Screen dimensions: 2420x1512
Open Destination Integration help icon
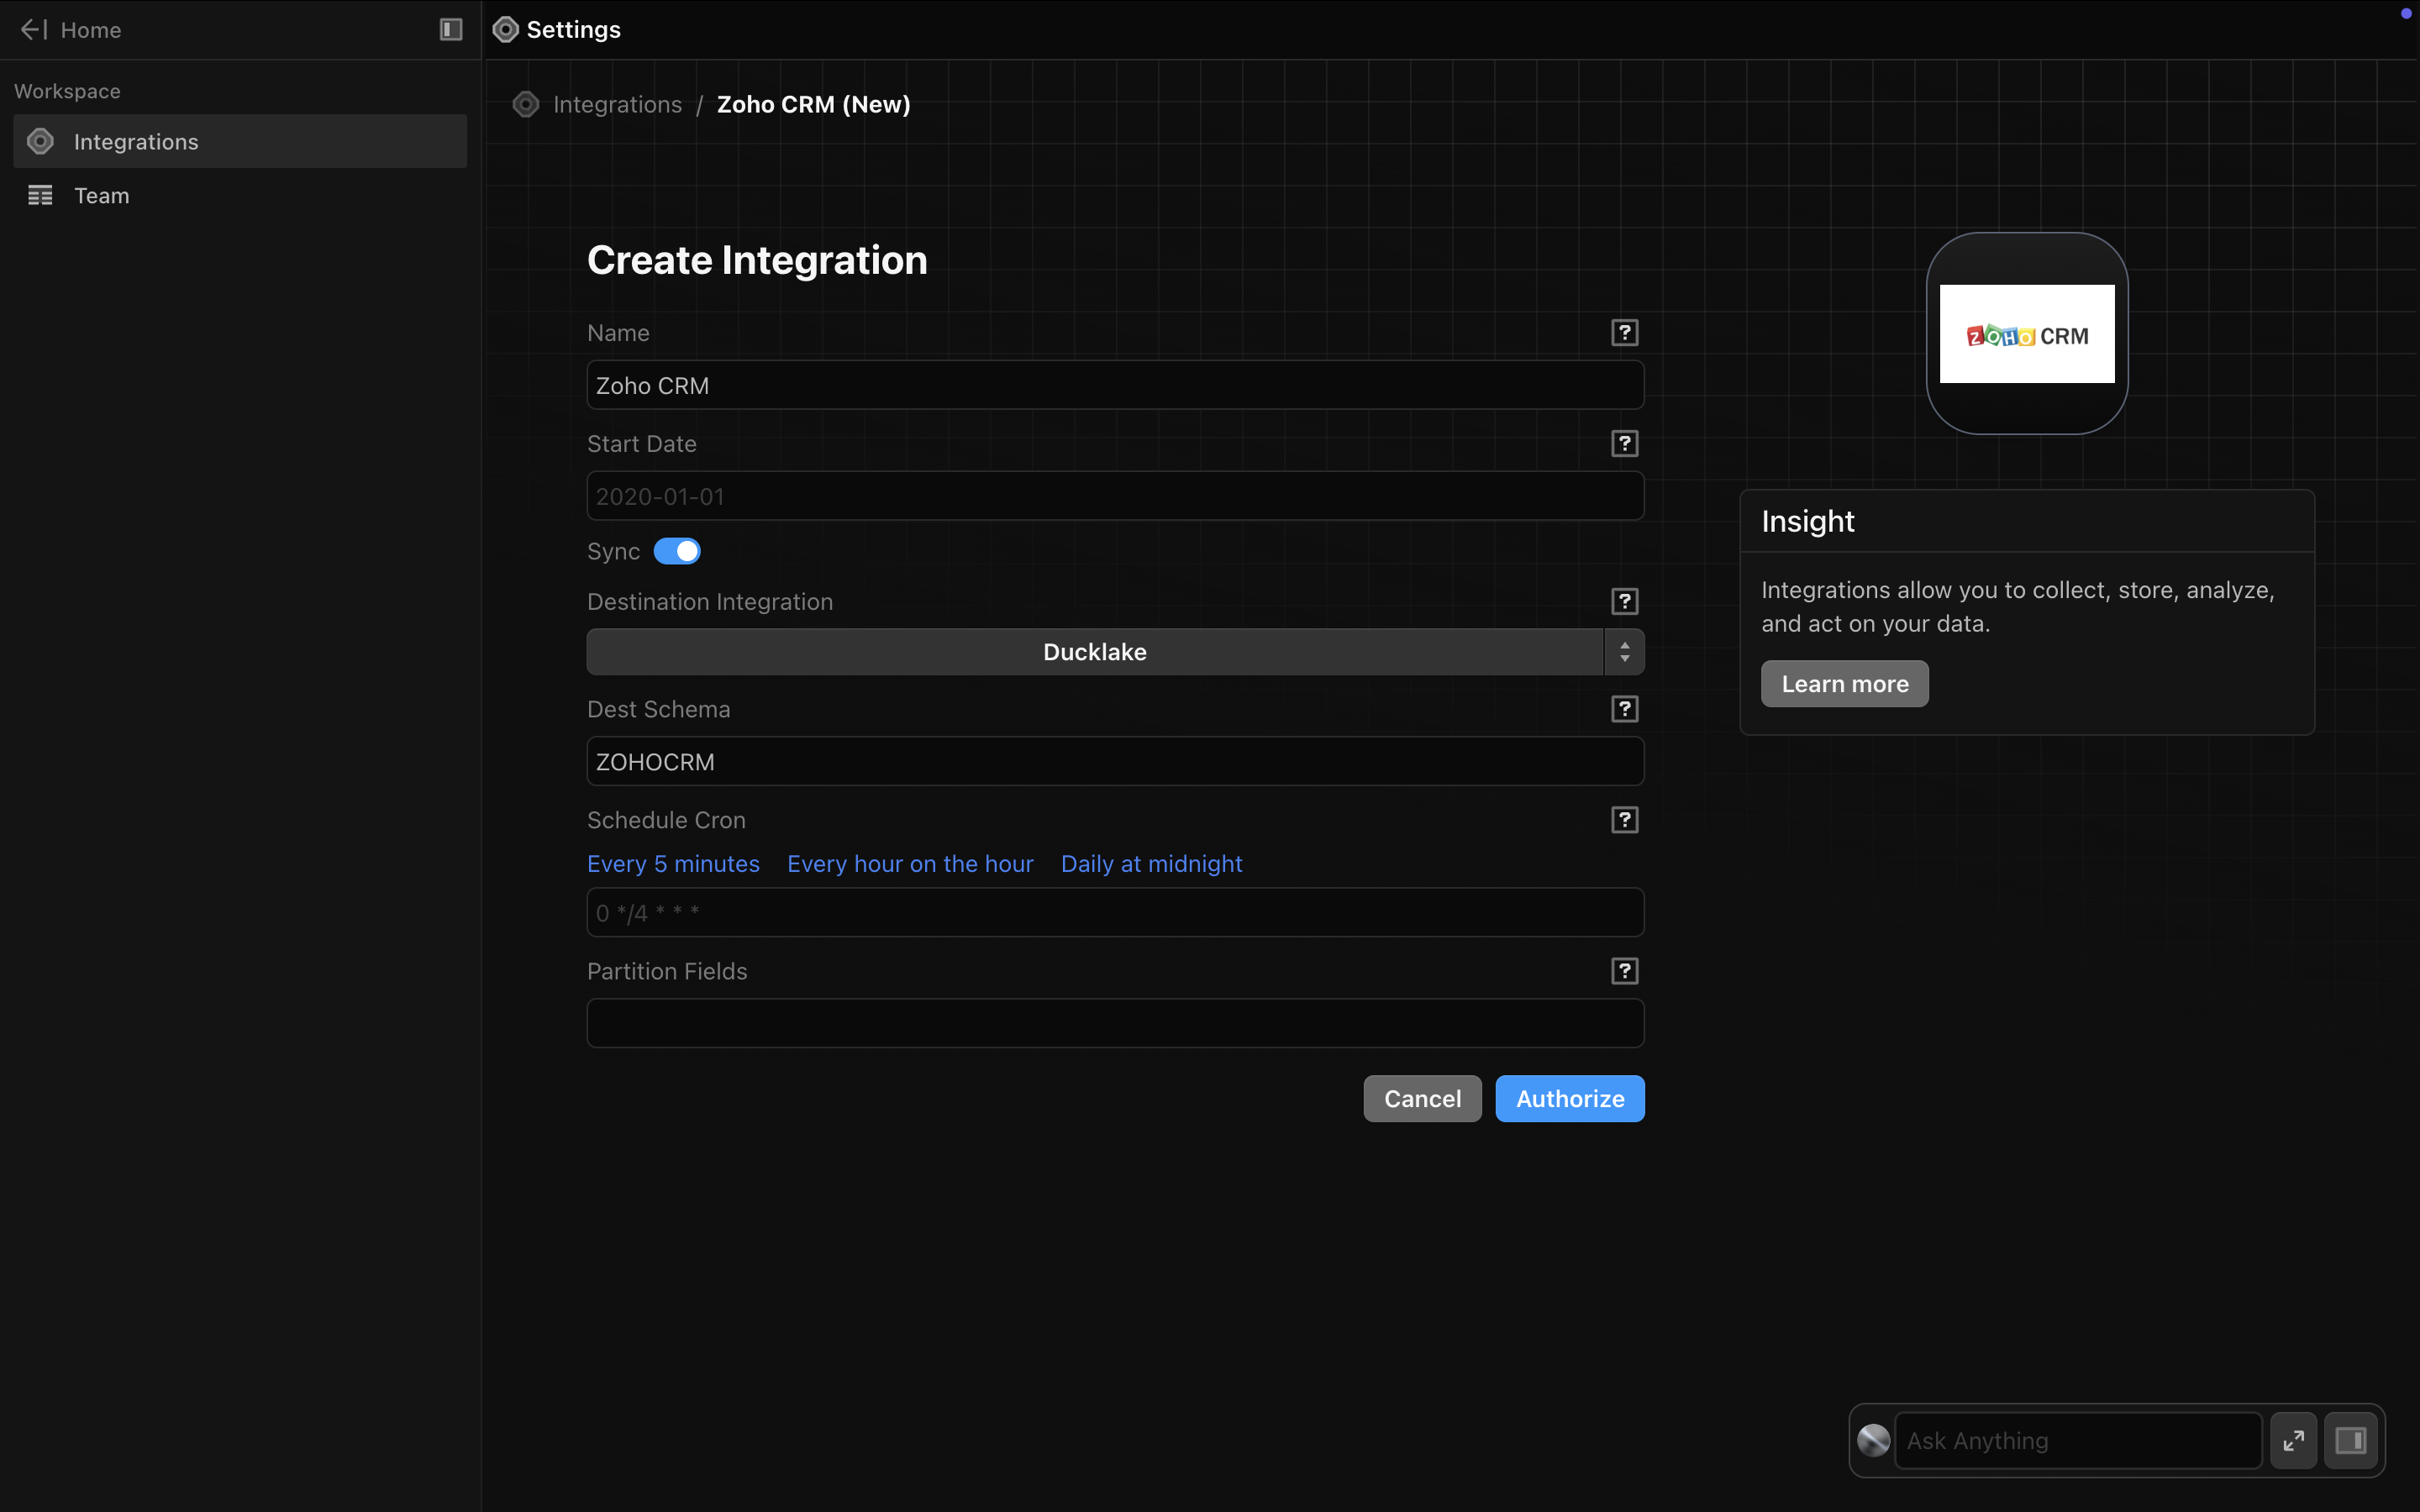click(1624, 602)
